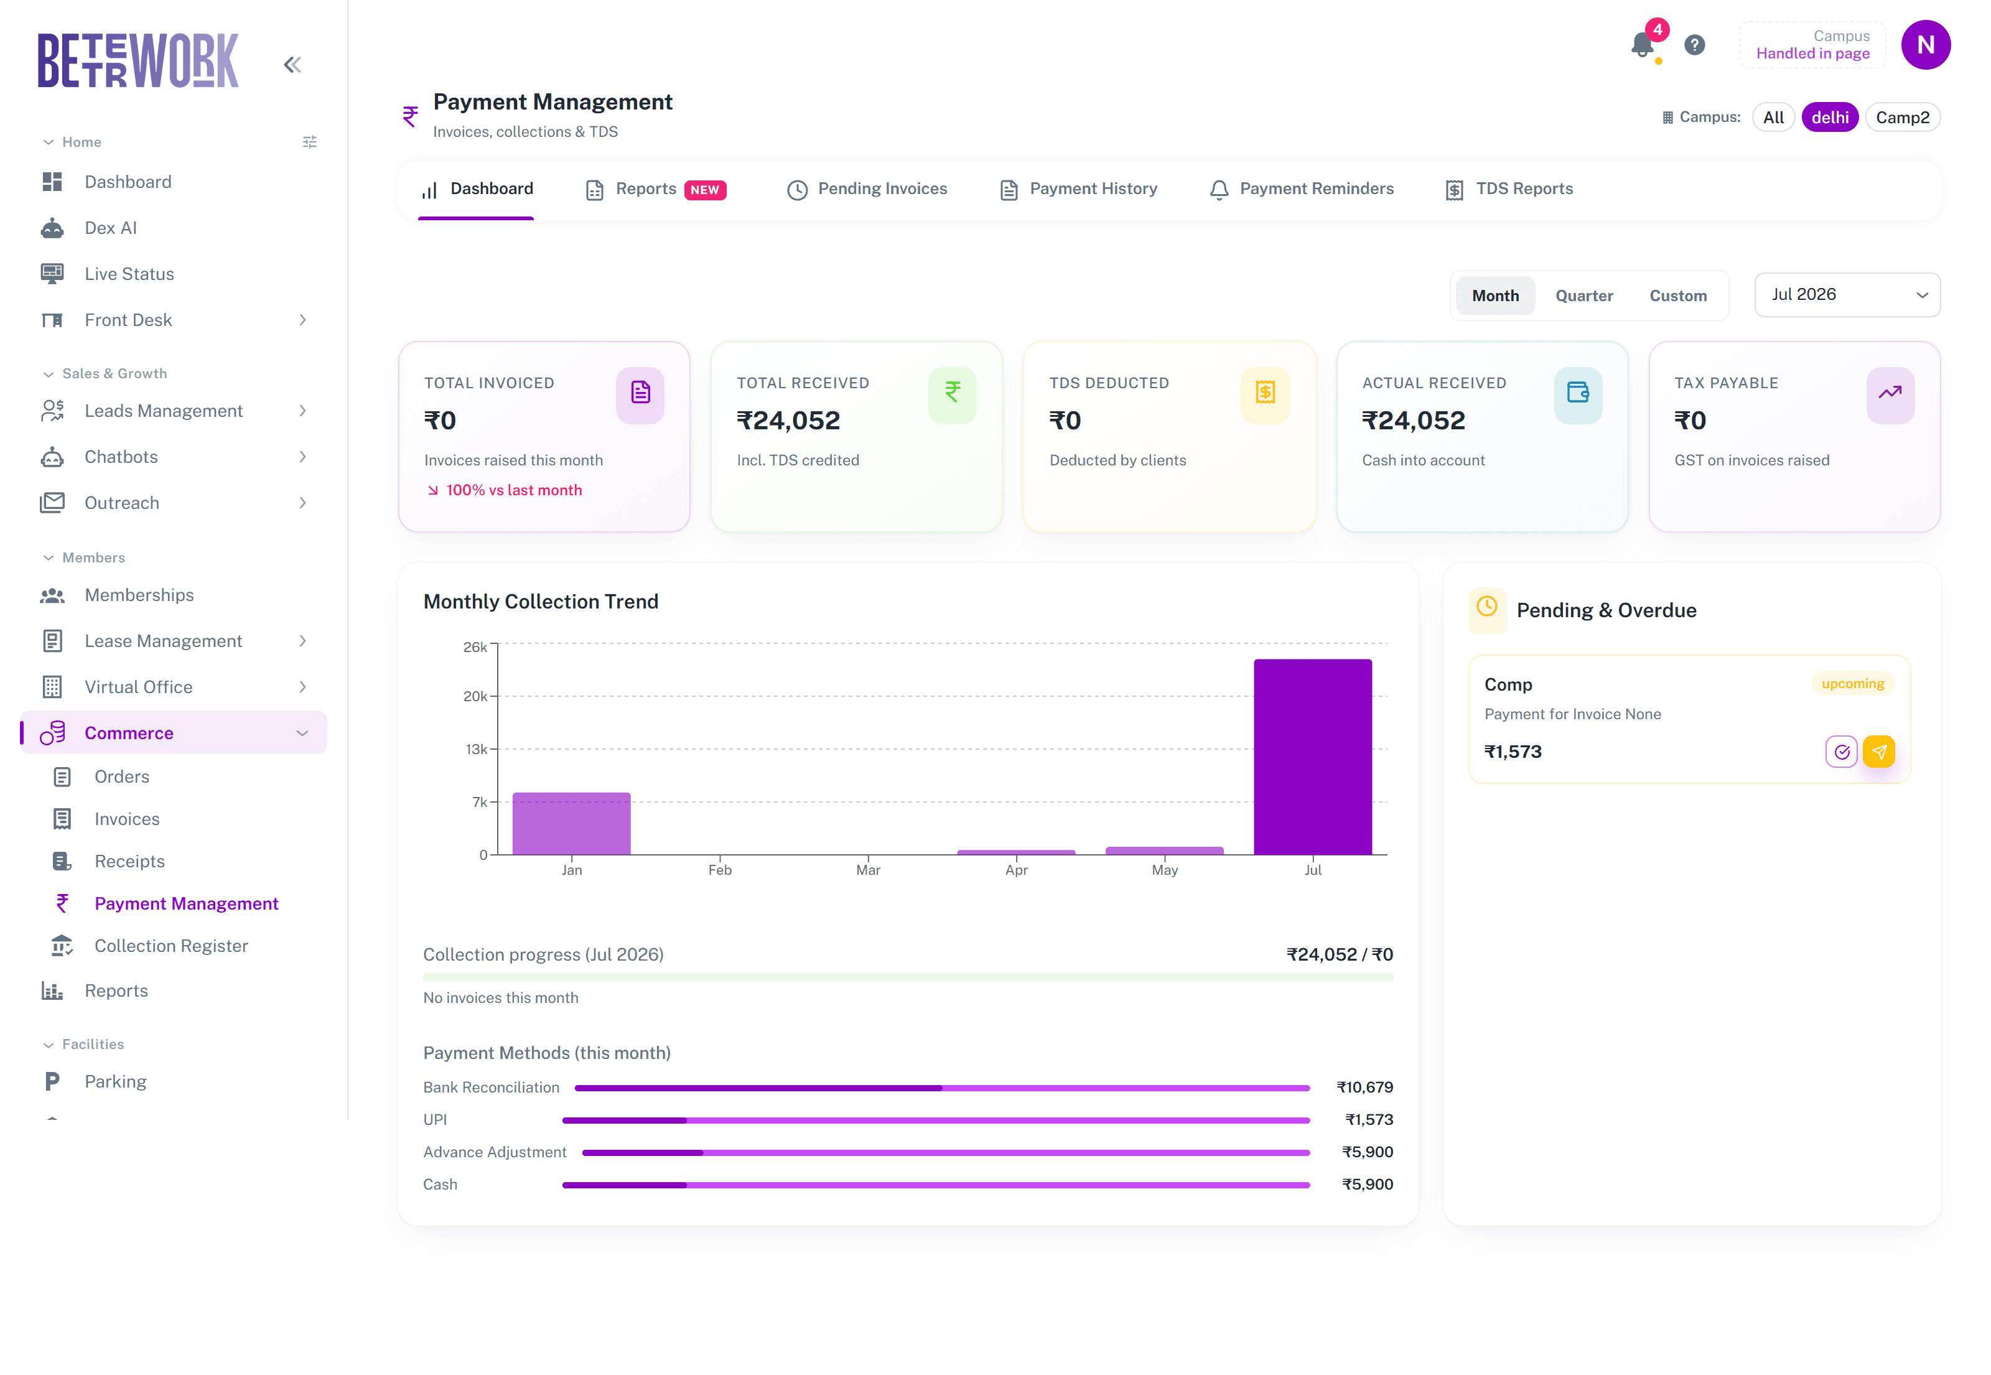Click the Total Invoiced document icon
Viewport: 1991px width, 1375px height.
[640, 394]
